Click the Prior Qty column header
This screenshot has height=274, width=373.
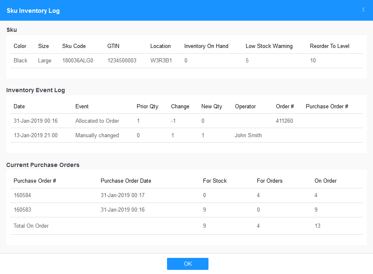click(147, 107)
